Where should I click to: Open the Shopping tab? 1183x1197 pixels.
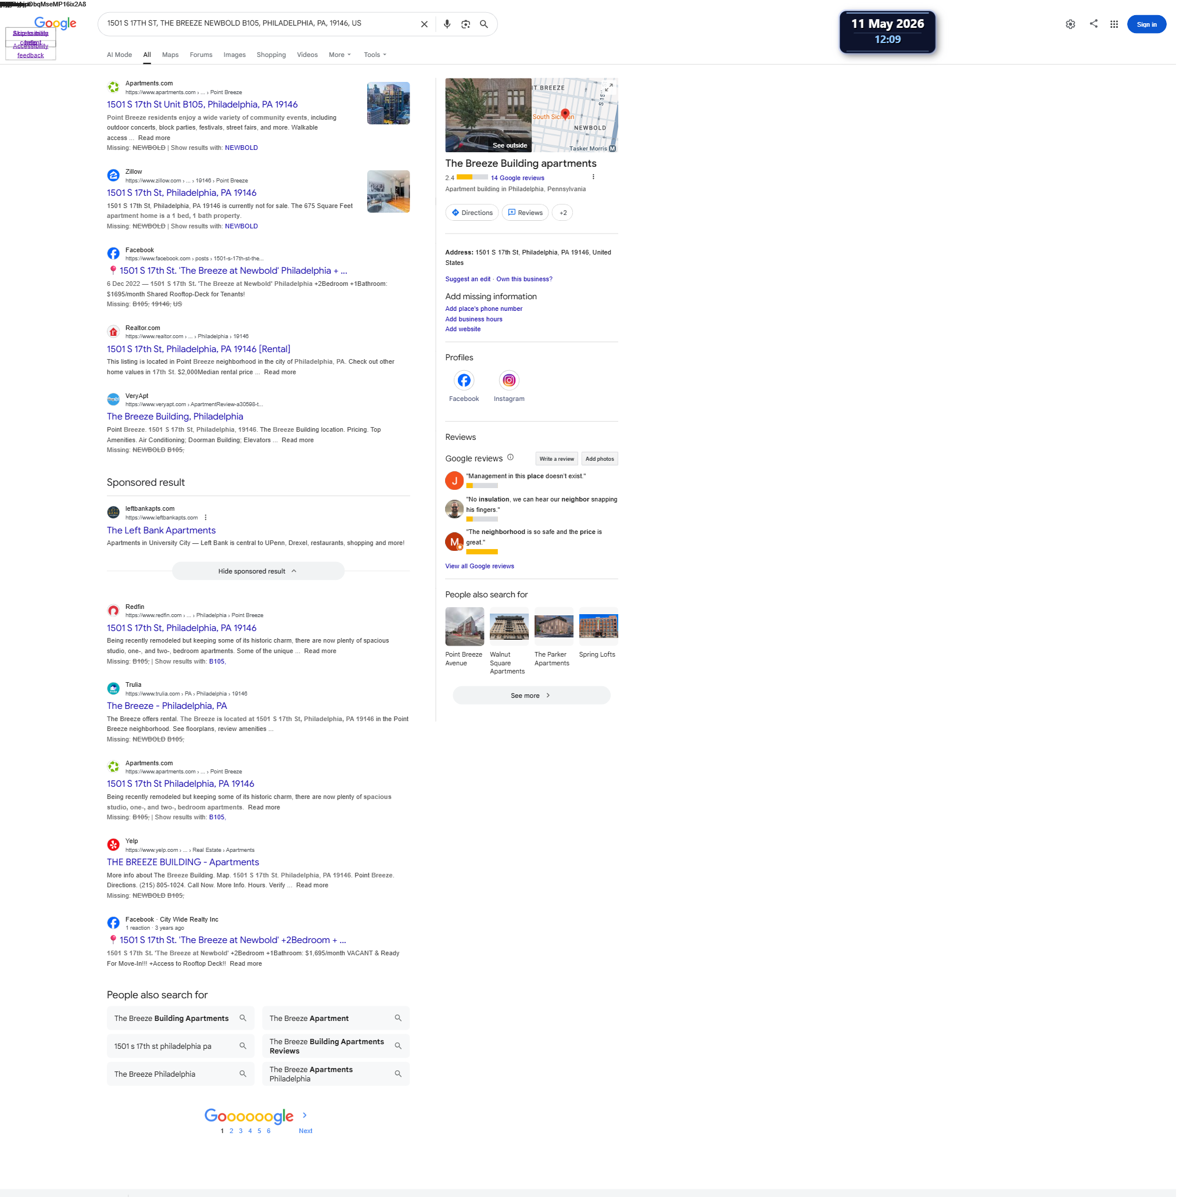point(271,55)
